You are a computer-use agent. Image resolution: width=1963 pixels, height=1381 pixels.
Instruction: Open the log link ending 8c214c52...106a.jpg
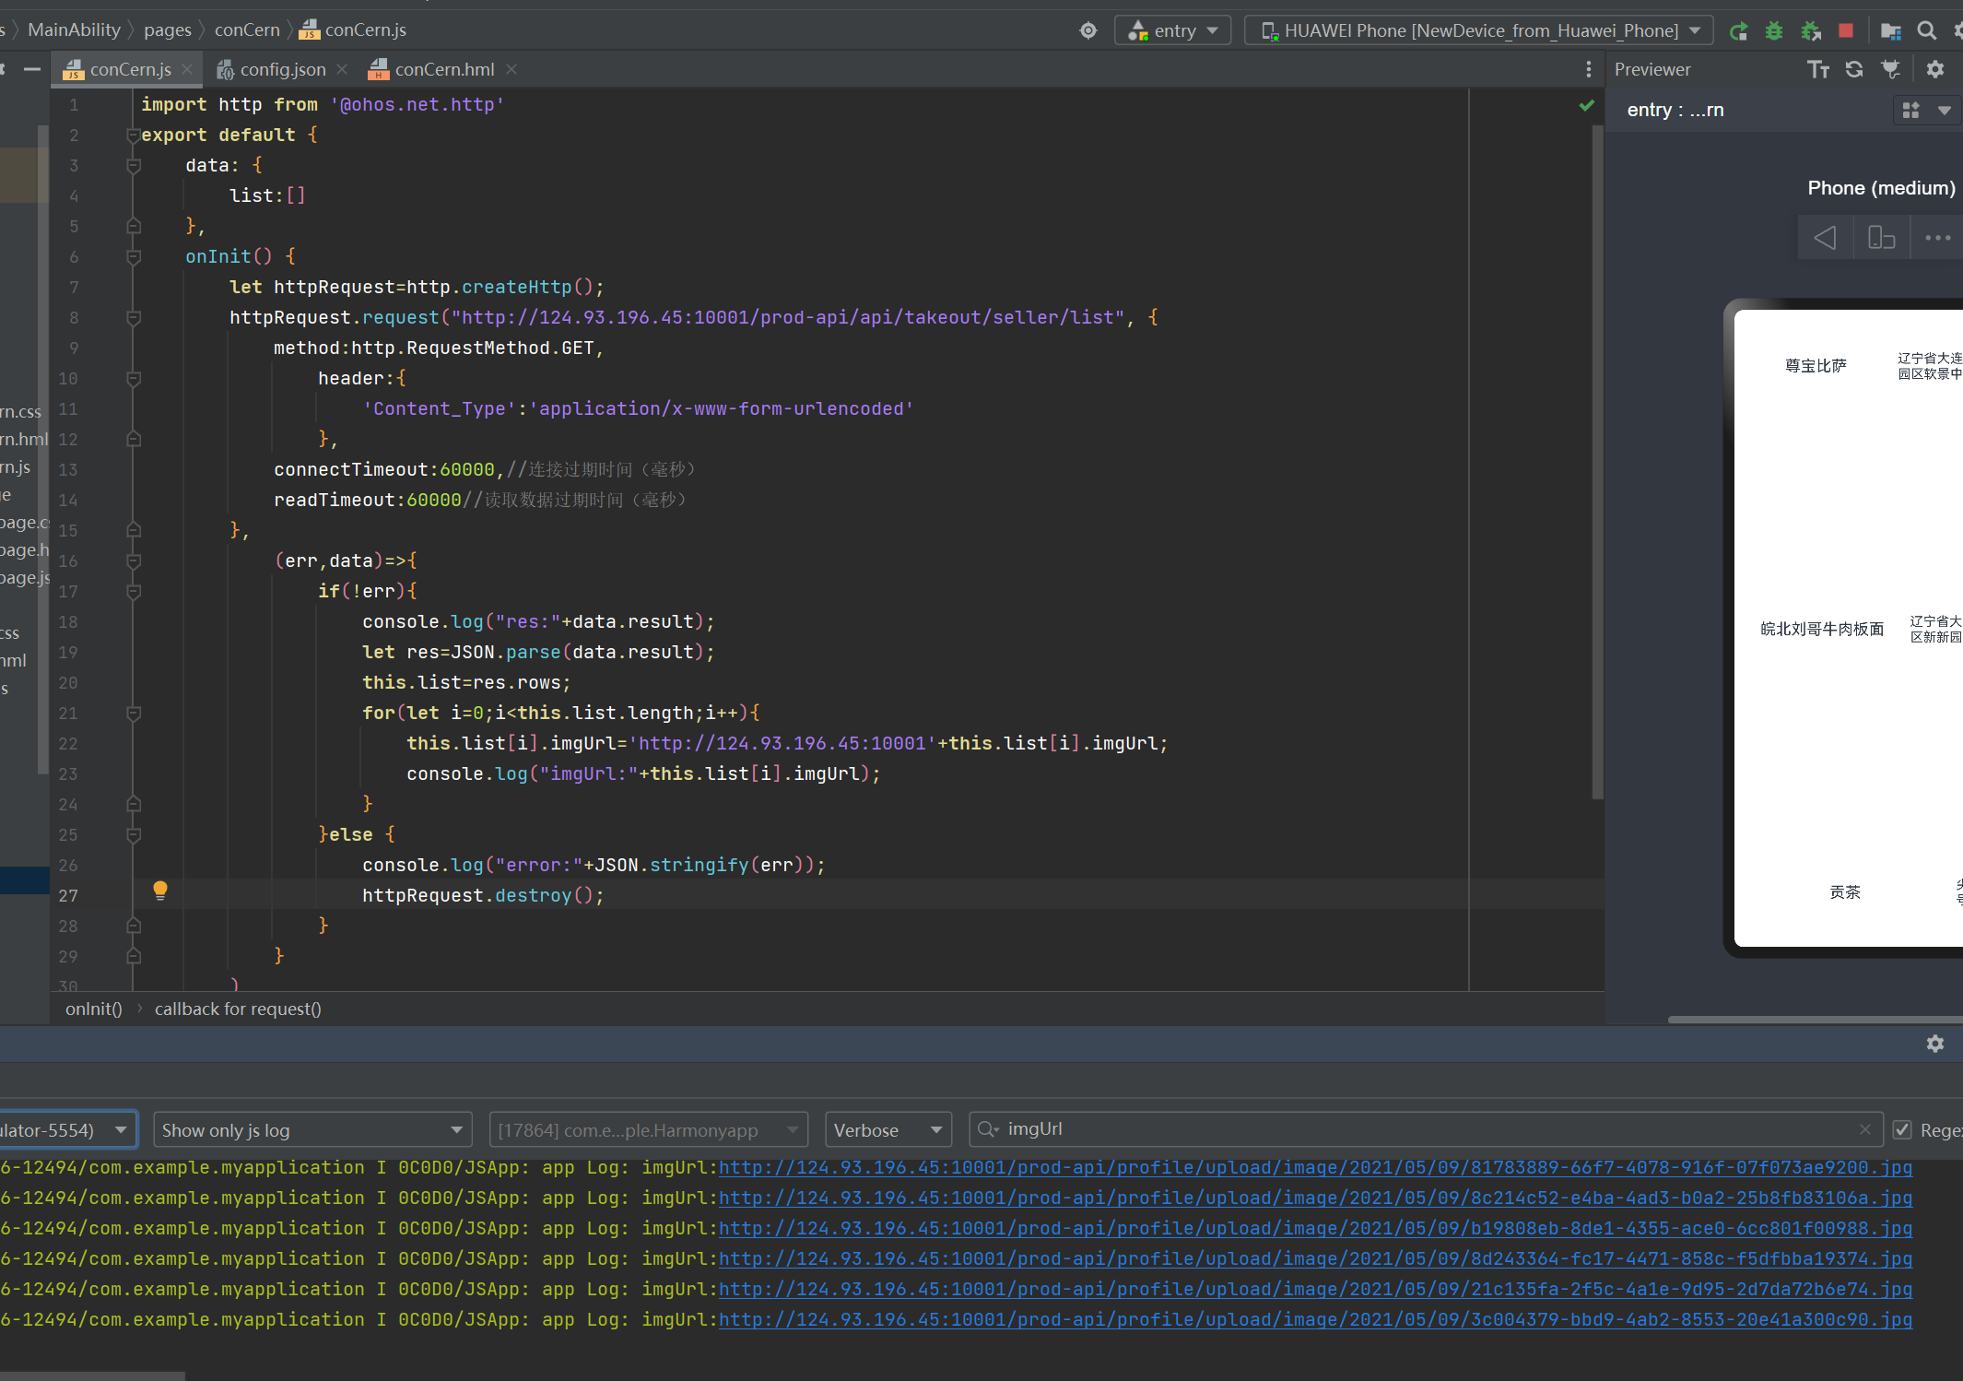point(1315,1198)
